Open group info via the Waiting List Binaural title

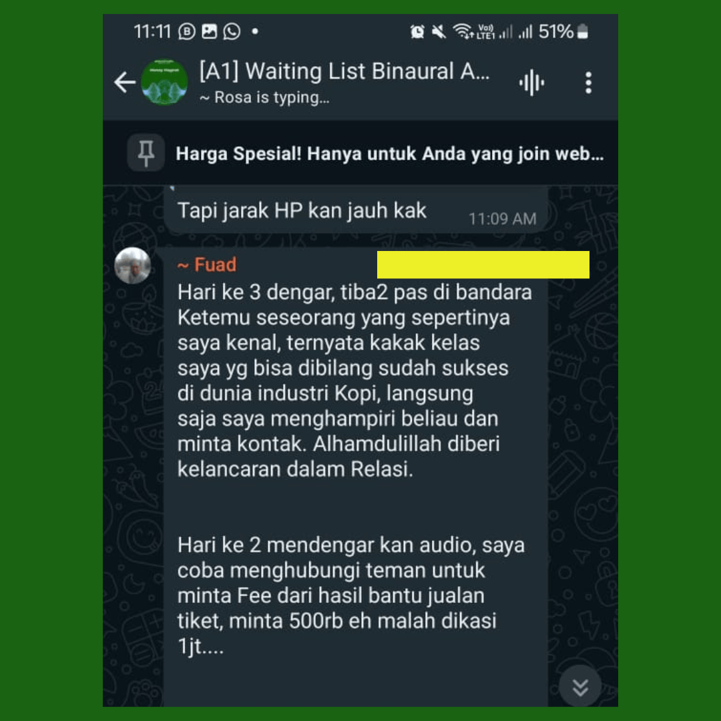(x=344, y=71)
